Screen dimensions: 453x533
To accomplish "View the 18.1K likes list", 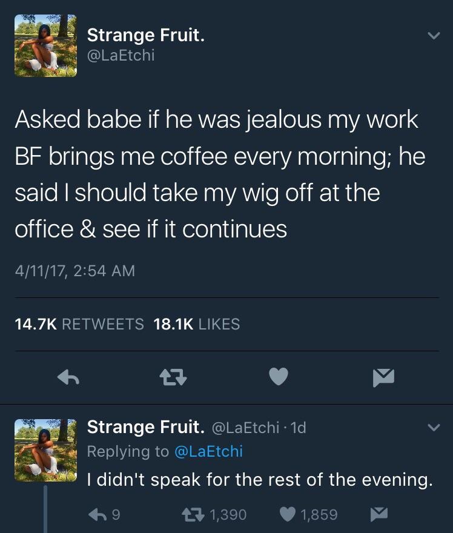I will (x=197, y=324).
